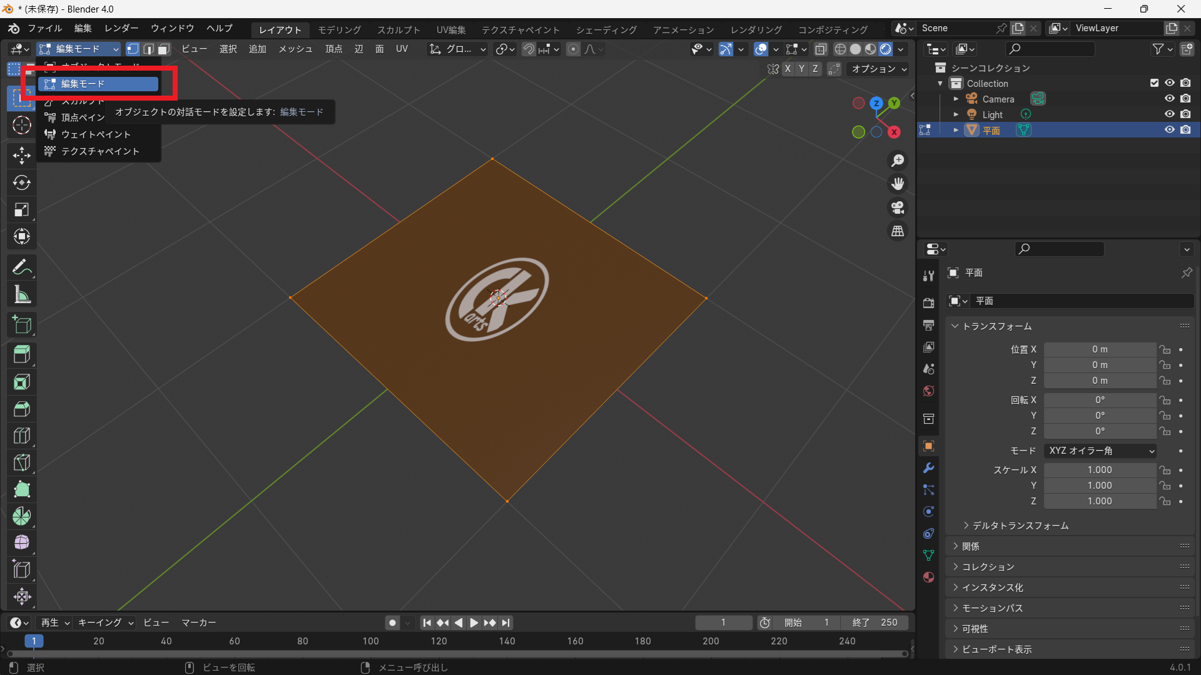1201x675 pixels.
Task: Click the pan view hand icon
Action: click(x=898, y=184)
